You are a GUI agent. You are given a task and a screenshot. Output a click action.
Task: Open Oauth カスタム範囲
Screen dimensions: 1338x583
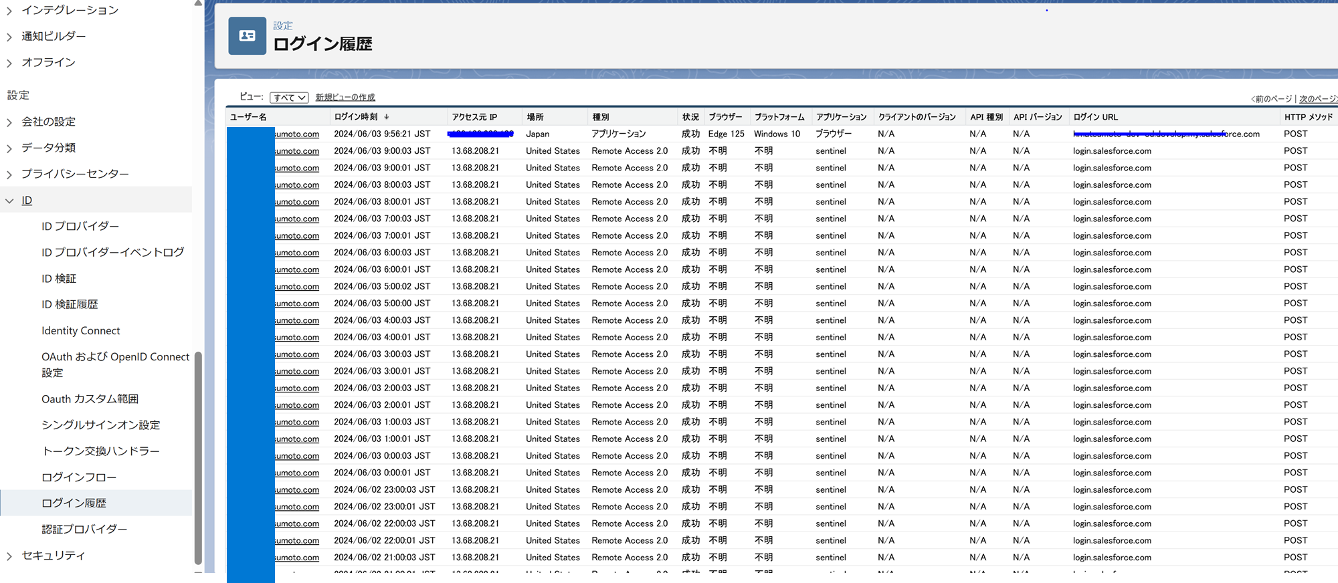pyautogui.click(x=90, y=399)
